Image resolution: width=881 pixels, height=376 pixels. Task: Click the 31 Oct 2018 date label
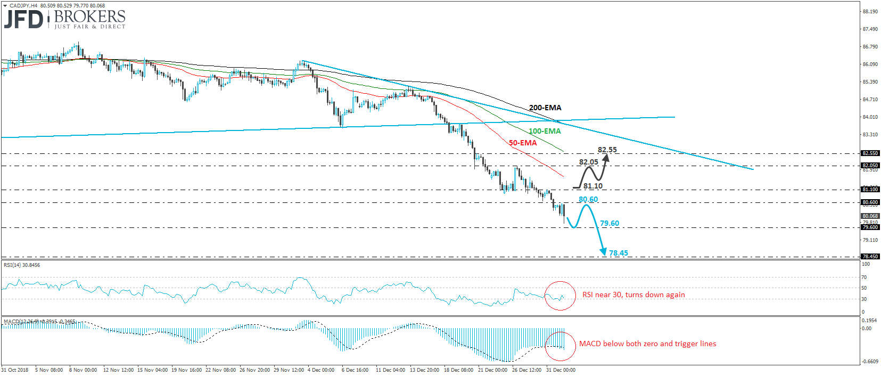[x=15, y=370]
